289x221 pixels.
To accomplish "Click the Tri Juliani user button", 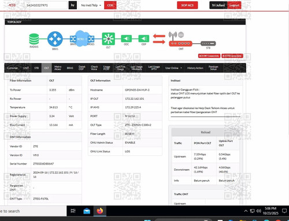I will pyautogui.click(x=218, y=5).
